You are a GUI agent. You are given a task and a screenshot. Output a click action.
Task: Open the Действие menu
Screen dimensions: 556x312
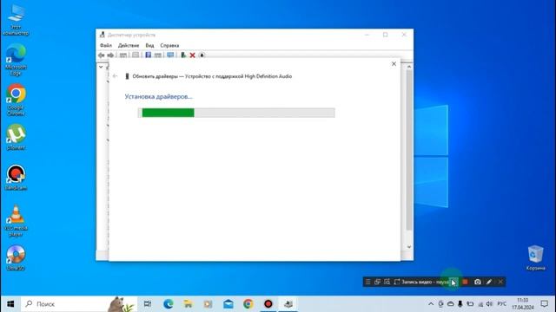[129, 45]
